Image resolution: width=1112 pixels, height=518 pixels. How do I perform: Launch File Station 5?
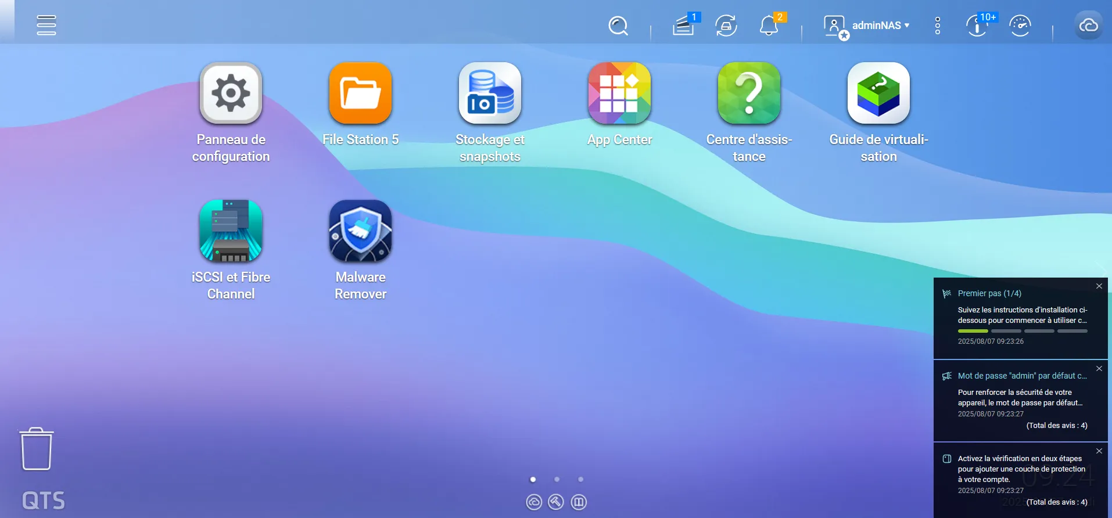[360, 93]
